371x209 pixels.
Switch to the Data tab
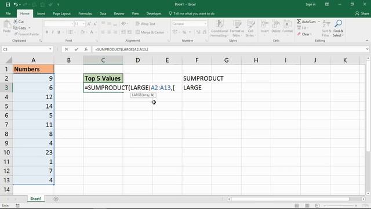103,13
